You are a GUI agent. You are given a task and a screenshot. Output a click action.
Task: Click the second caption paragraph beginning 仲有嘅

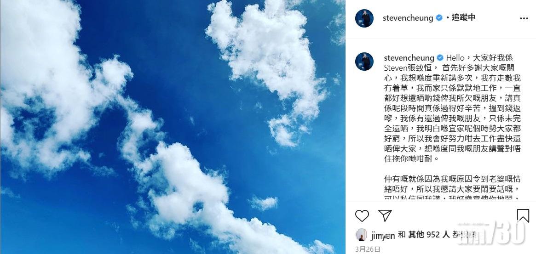(452, 188)
